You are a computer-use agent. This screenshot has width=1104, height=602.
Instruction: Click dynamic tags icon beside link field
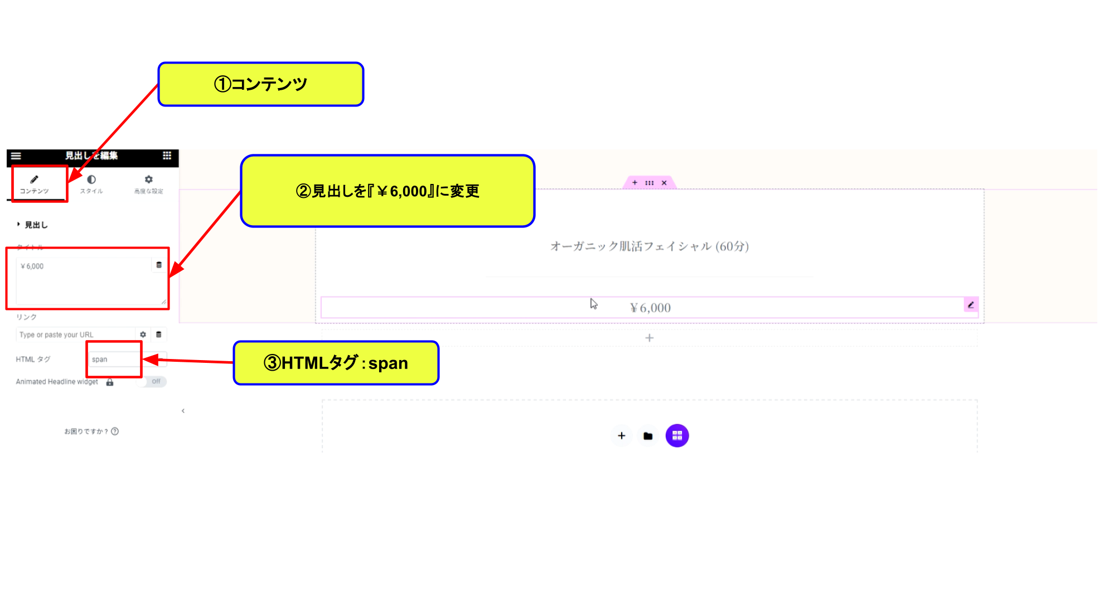point(159,334)
